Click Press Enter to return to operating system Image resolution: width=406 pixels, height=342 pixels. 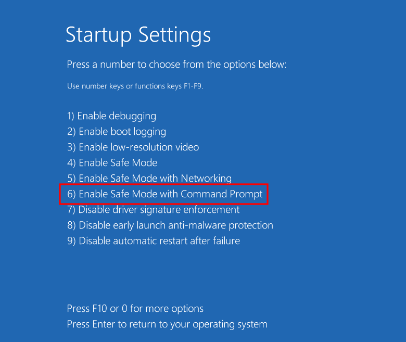click(x=167, y=324)
